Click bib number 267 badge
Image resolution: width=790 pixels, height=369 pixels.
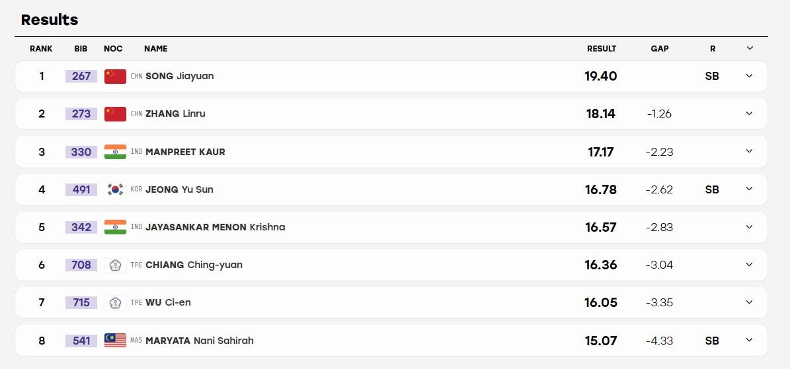[x=81, y=76]
